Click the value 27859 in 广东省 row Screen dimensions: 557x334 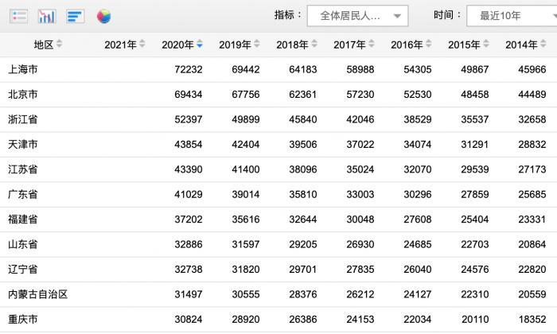tap(475, 195)
